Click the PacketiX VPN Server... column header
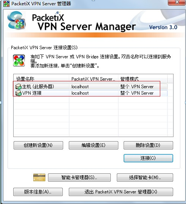Viewport: 186px width, 204px height. pos(93,79)
